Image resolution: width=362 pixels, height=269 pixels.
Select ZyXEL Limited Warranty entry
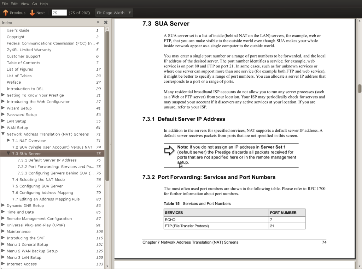(x=29, y=49)
